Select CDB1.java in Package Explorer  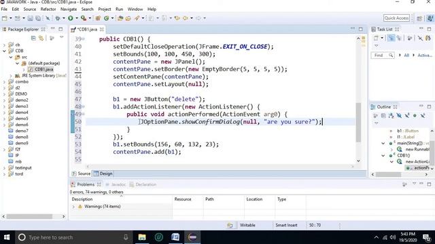(43, 69)
